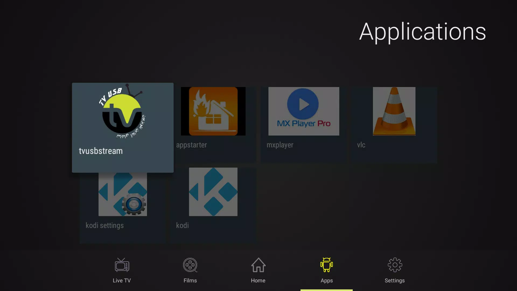Click the appstarter label text
517x291 pixels.
point(191,145)
